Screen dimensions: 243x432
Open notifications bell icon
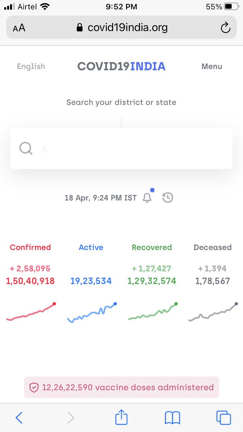pyautogui.click(x=147, y=197)
